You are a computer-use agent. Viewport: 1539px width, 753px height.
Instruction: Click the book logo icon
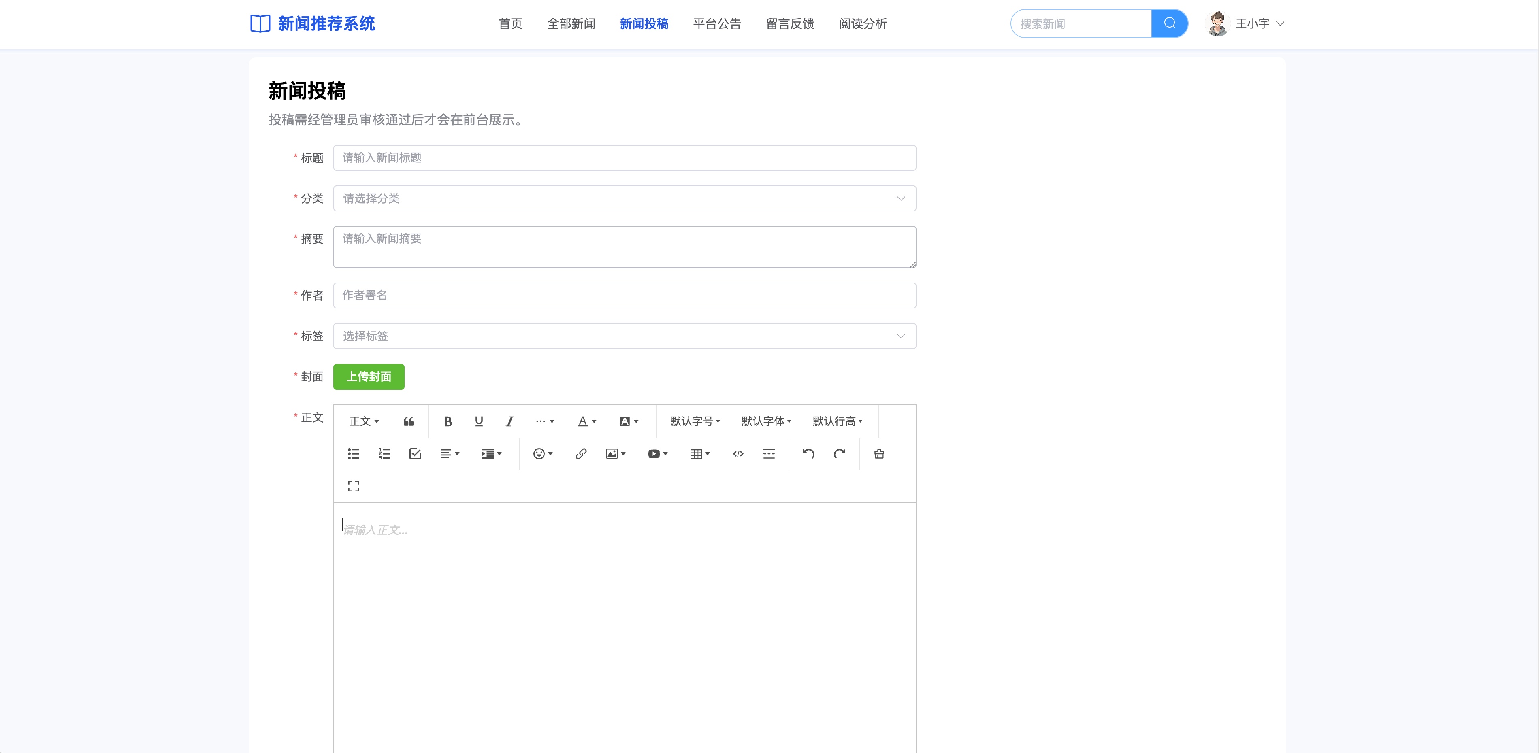[x=260, y=23]
